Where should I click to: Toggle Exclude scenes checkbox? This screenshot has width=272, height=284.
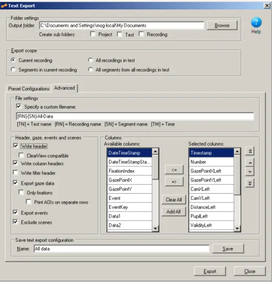[16, 222]
